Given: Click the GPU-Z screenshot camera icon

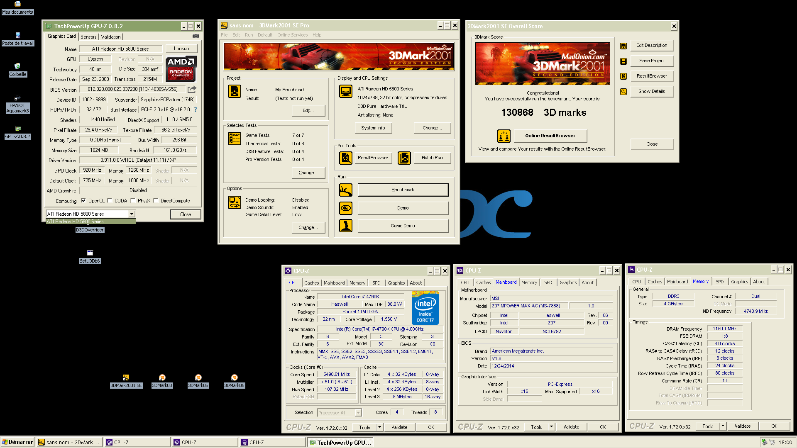Looking at the screenshot, I should click(196, 36).
